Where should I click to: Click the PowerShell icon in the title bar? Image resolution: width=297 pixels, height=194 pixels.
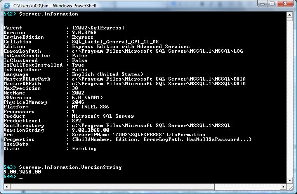pyautogui.click(x=7, y=5)
